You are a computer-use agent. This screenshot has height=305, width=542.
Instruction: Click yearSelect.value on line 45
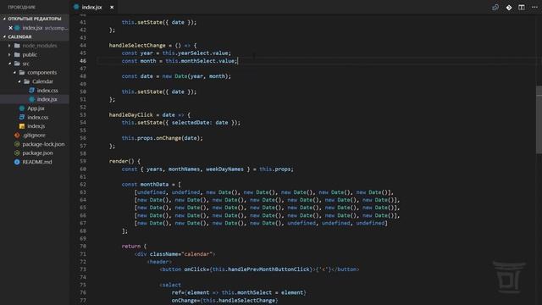(x=203, y=53)
